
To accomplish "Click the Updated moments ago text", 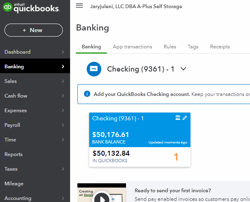I will pos(168,142).
